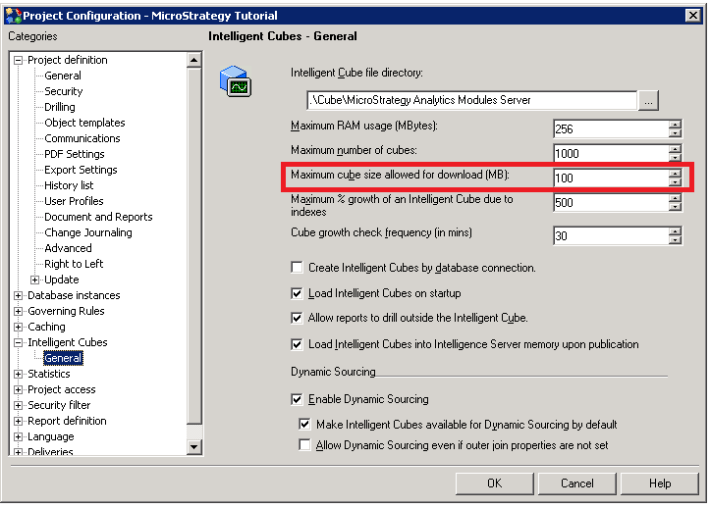
Task: Toggle Make Intelligent Cubes available for Dynamic Sourcing
Action: [x=304, y=425]
